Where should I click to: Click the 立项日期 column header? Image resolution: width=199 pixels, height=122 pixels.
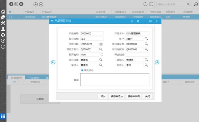pyautogui.click(x=100, y=12)
